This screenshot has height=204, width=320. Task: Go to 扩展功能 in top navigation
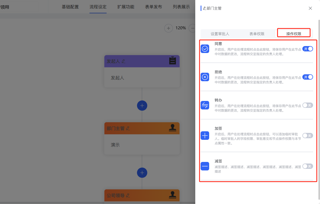(x=126, y=7)
